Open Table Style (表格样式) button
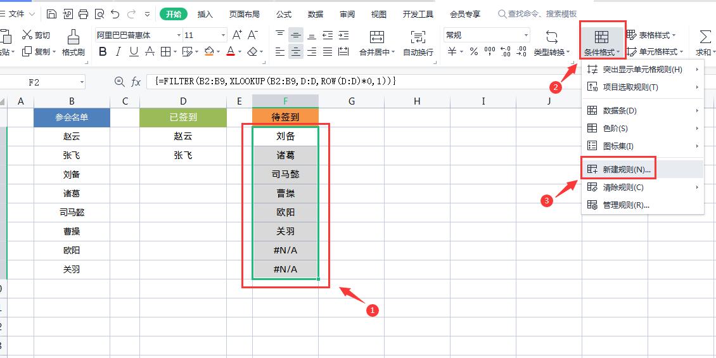716x358 pixels. point(651,35)
